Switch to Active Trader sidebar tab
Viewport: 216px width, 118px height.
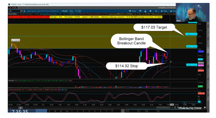click(x=208, y=33)
